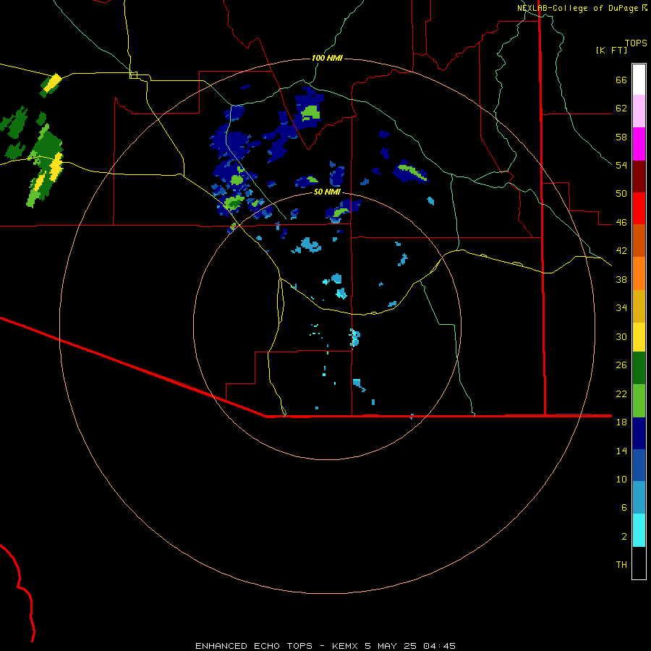651x651 pixels.
Task: Click the 100 NMI range ring label
Action: pos(327,58)
